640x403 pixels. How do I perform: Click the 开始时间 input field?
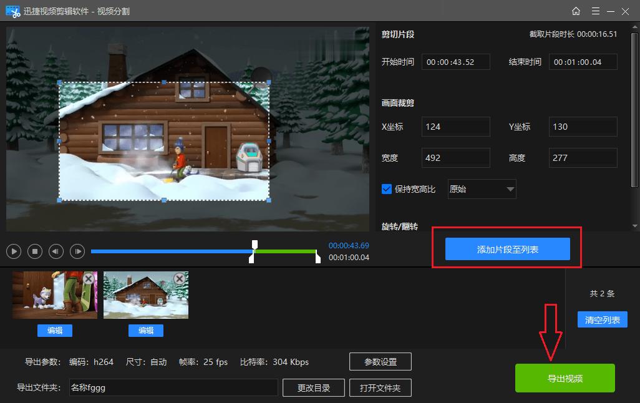click(455, 62)
